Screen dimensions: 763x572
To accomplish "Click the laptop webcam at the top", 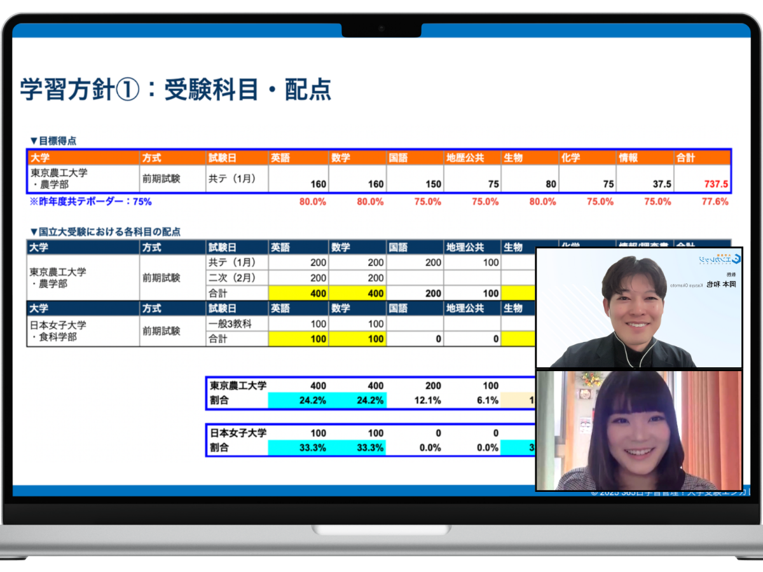I will (381, 29).
